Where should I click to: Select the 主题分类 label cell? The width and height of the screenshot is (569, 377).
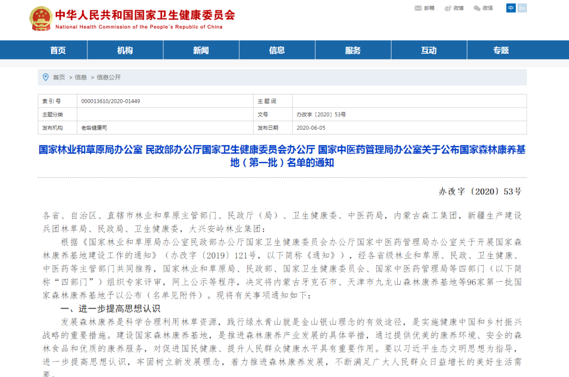pos(57,114)
